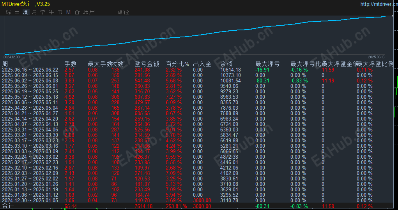Click the 百分比% column header
Image resolution: width=398 pixels, height=210 pixels.
[x=178, y=64]
